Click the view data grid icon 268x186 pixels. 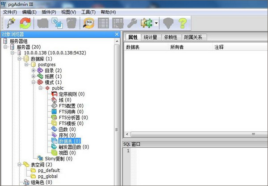103,23
